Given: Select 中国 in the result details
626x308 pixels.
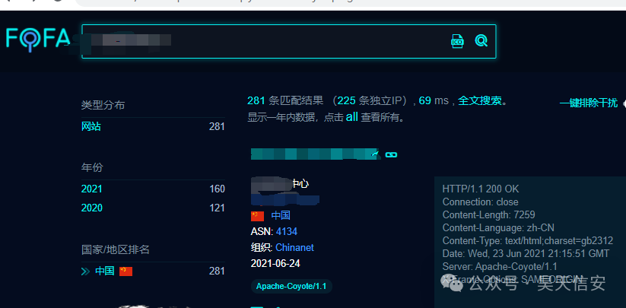Looking at the screenshot, I should pos(280,216).
